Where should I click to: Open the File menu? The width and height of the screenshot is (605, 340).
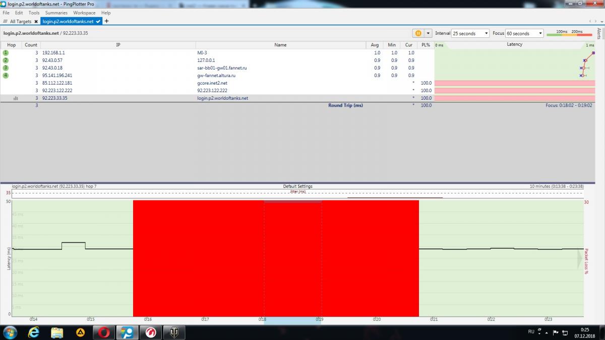point(6,13)
